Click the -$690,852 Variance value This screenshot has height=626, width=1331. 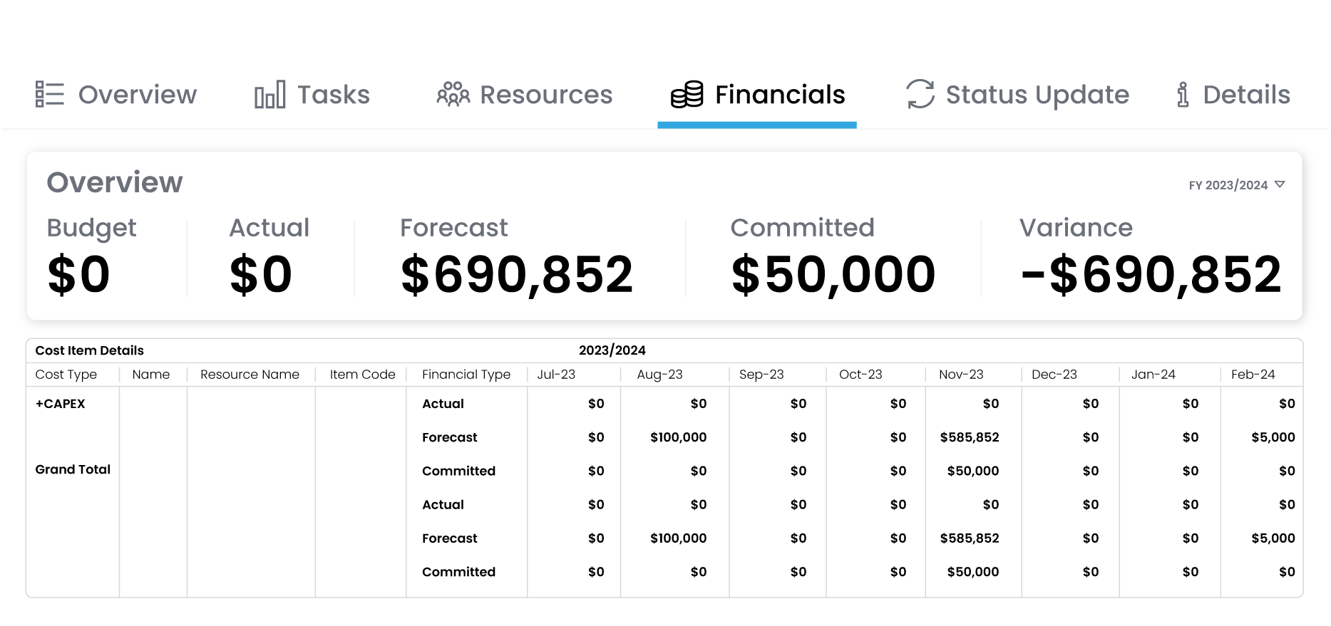coord(1151,275)
